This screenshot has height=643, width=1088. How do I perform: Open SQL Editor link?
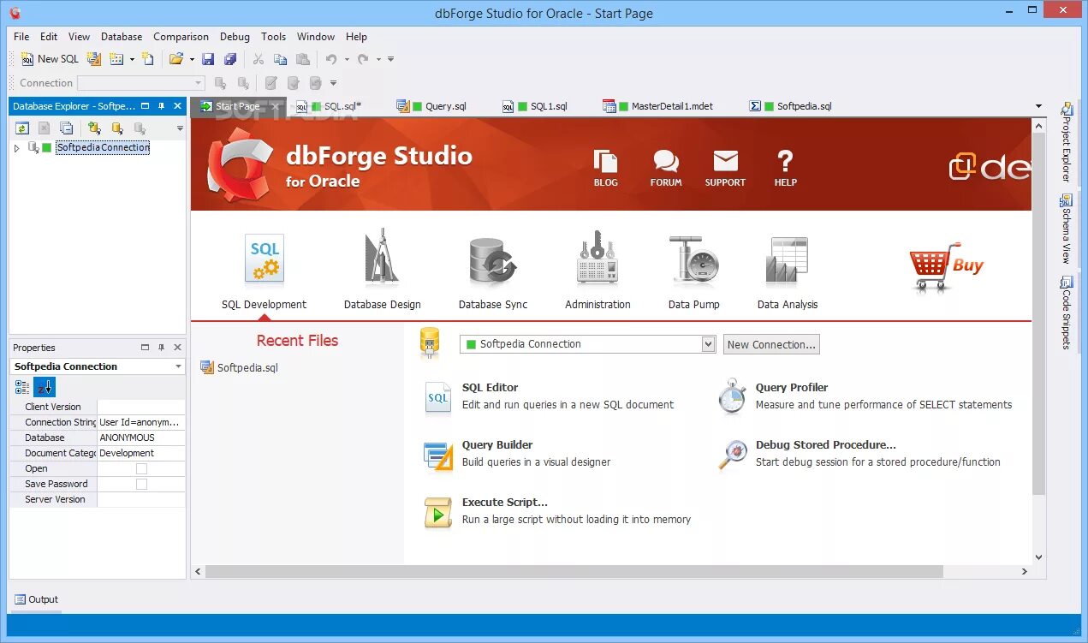(x=490, y=388)
